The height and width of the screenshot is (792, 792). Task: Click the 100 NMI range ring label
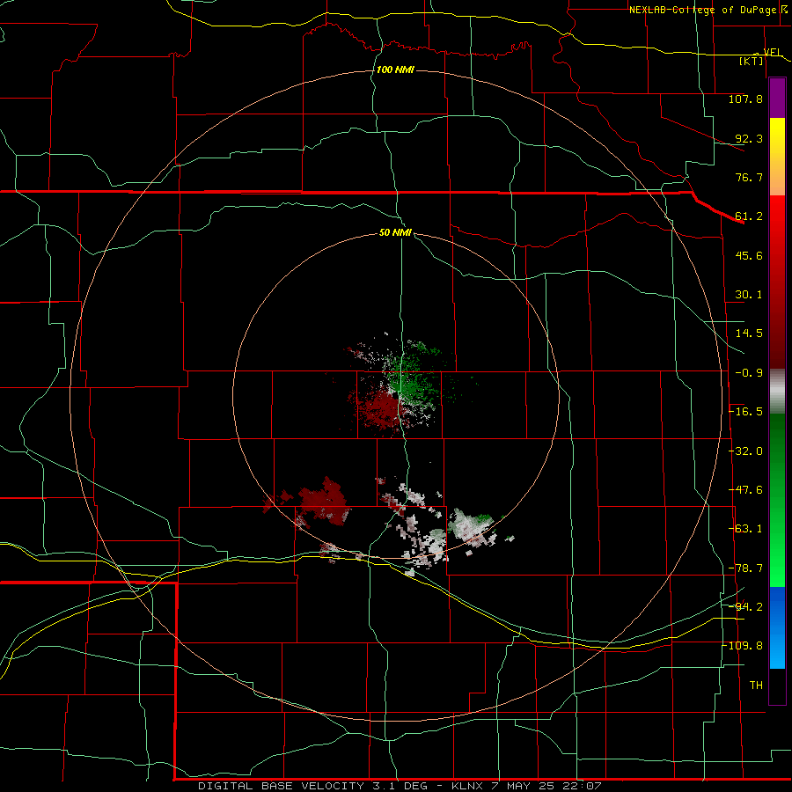click(395, 70)
